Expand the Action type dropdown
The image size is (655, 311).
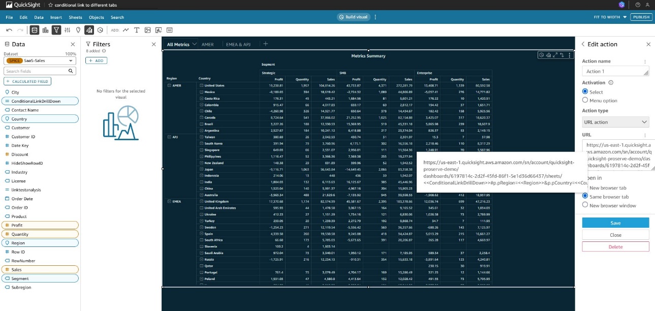pyautogui.click(x=615, y=122)
